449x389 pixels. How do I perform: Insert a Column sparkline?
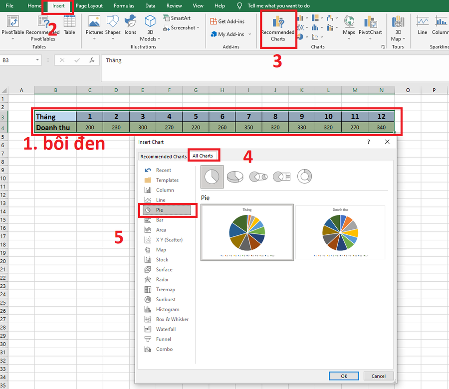point(441,25)
